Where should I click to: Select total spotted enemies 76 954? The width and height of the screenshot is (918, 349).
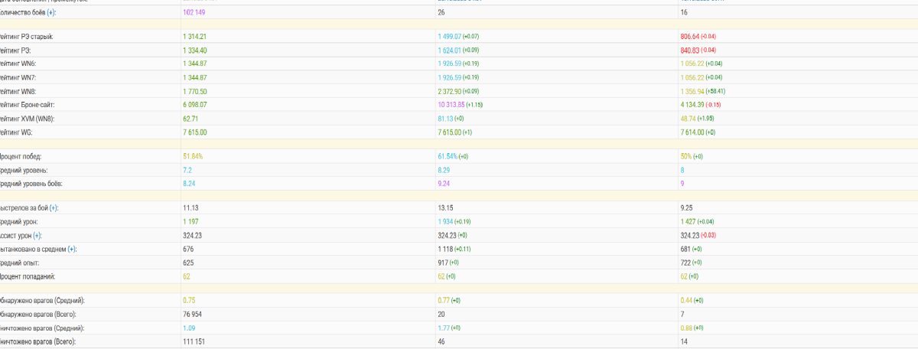[x=194, y=315]
